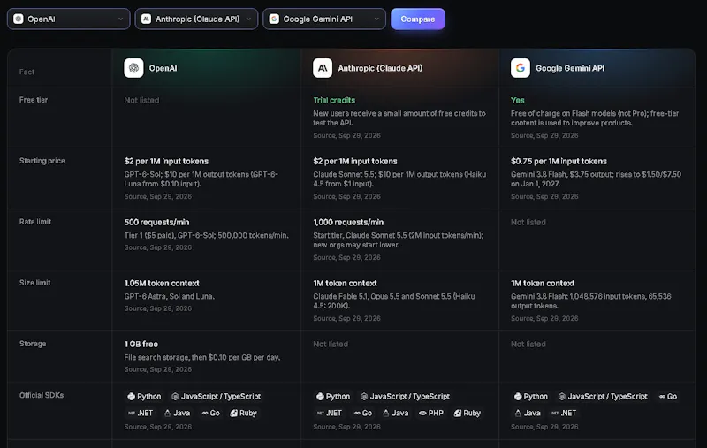
Task: Click the 'Free tier' row label
Action: pos(34,100)
